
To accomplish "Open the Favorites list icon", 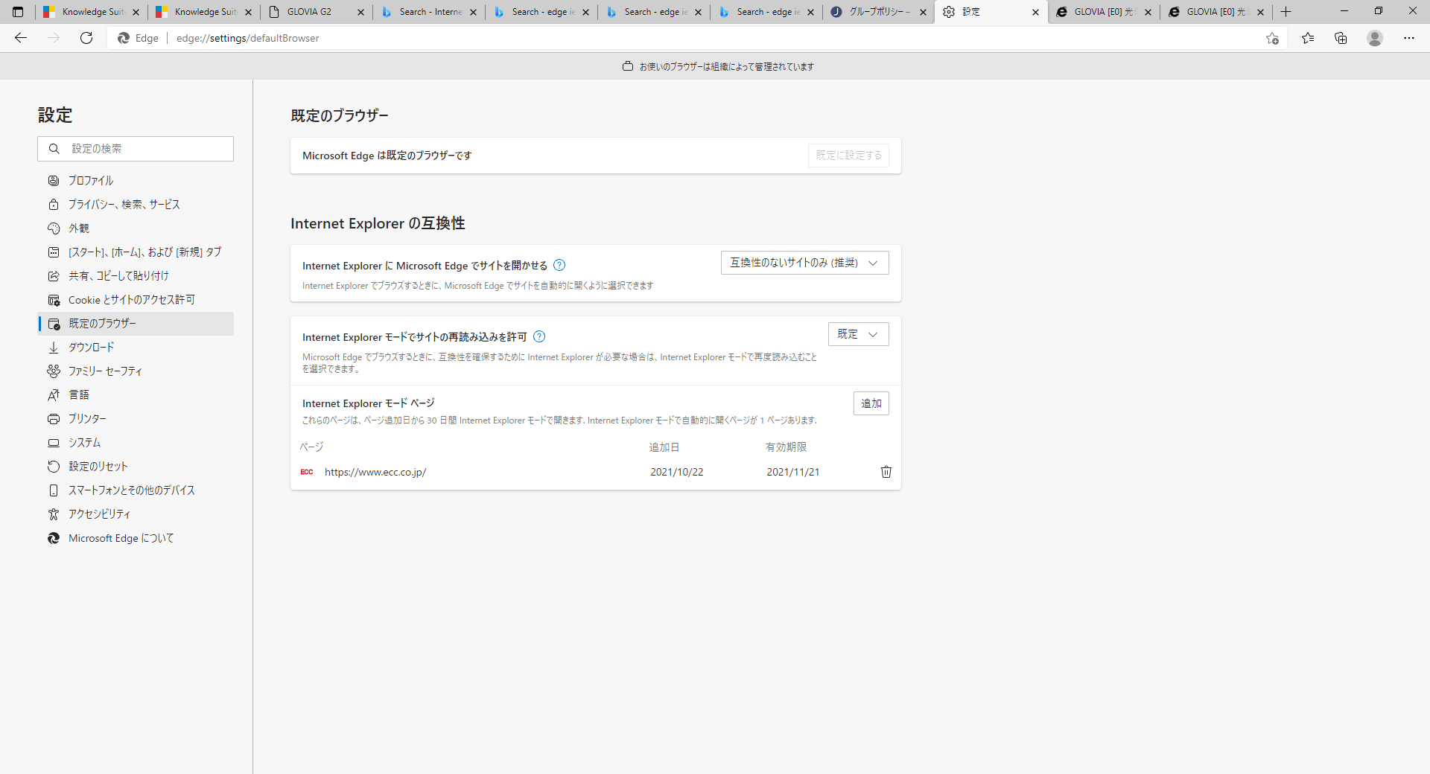I will click(x=1308, y=38).
